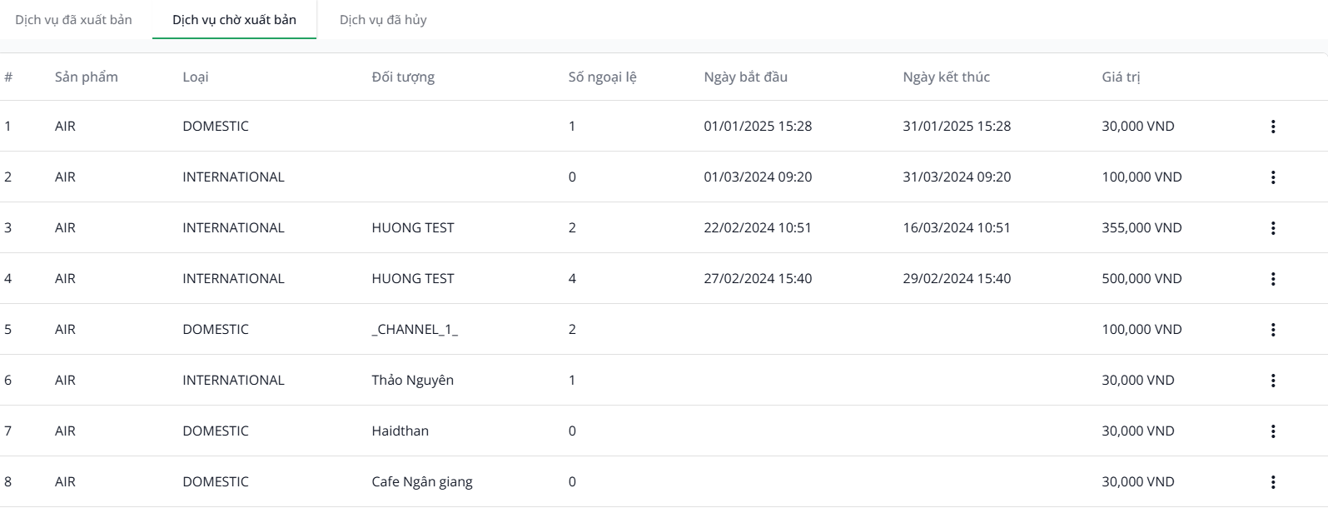Click the 'Giá trị' column header
1328x508 pixels.
[1121, 77]
